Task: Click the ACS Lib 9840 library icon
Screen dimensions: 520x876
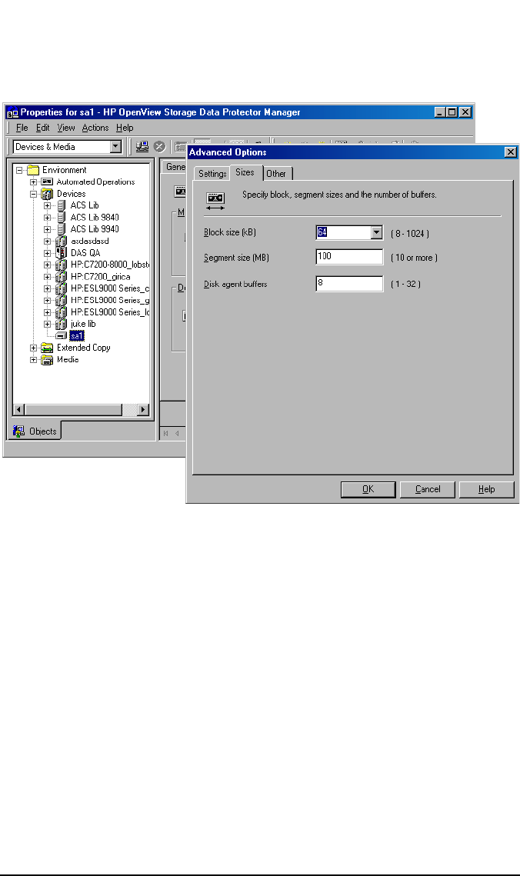Action: coord(62,218)
